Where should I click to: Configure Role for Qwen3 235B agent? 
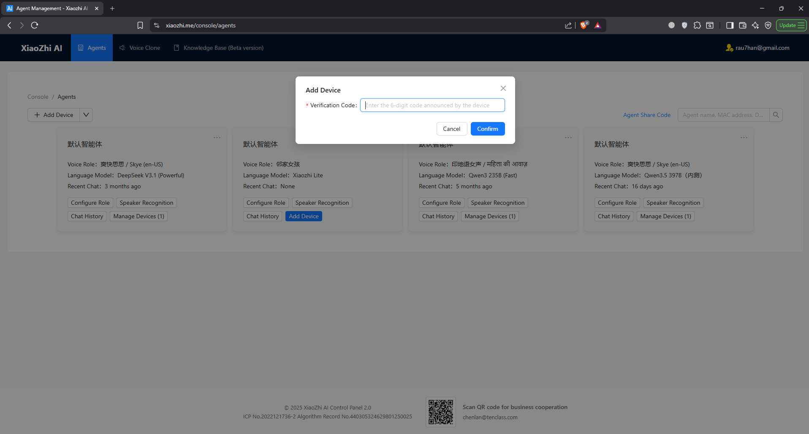[442, 203]
